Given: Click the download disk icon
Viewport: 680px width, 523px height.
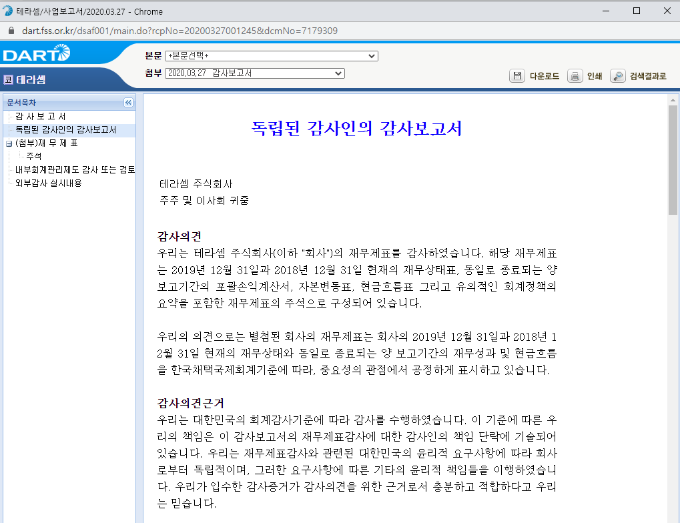Looking at the screenshot, I should (517, 76).
